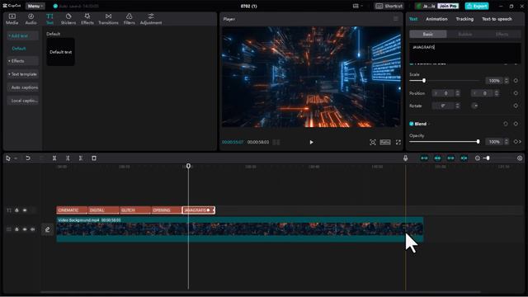Play the video in the Player
Screen dimensions: 528x297
311,142
